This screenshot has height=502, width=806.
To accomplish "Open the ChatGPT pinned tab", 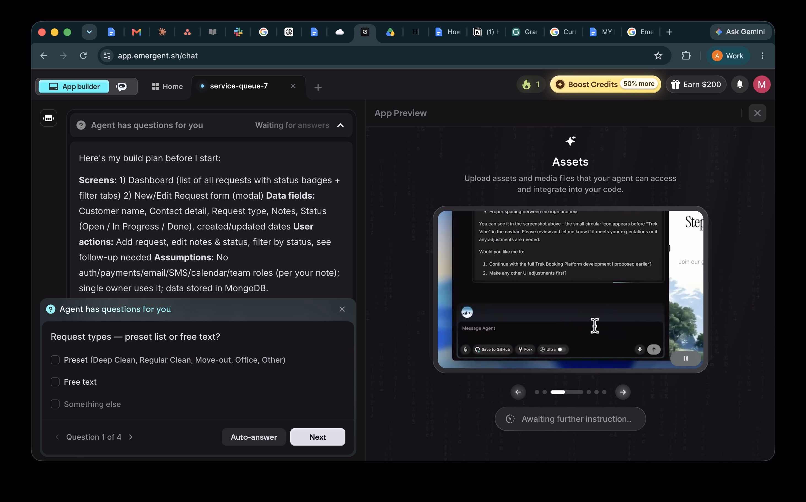I will click(x=289, y=32).
